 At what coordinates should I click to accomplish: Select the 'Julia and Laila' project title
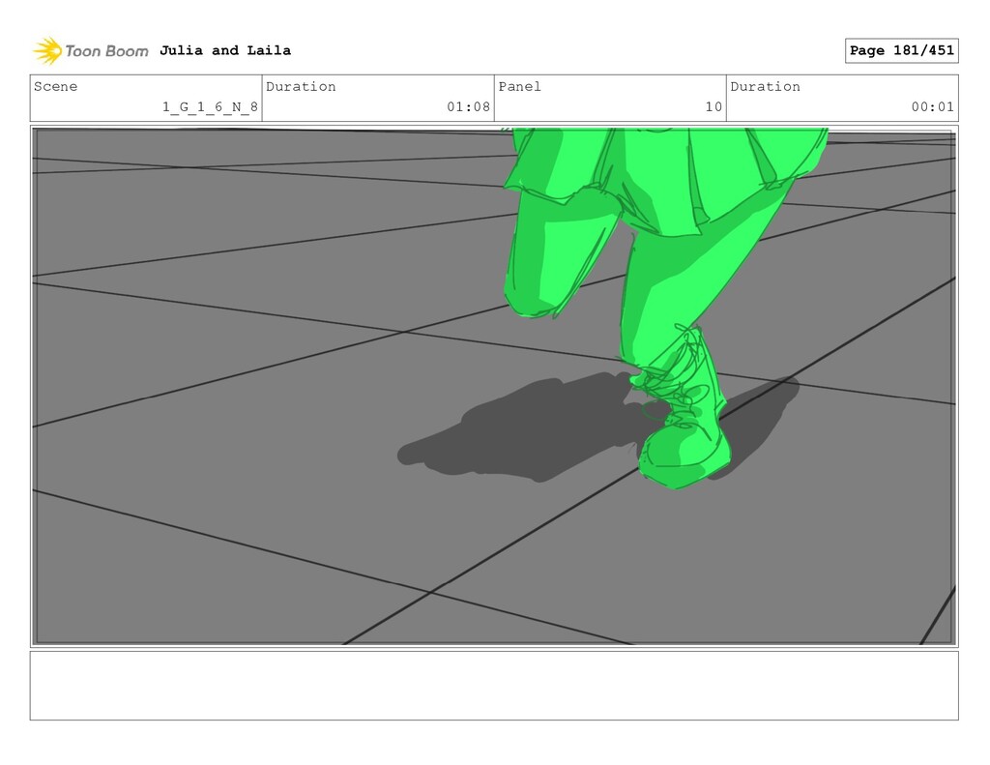tap(225, 50)
